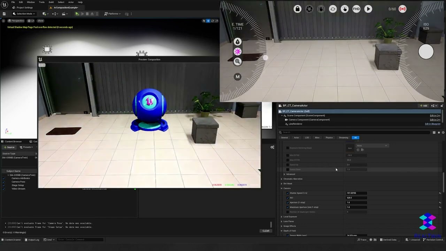Tap the red record broadcast icon

(x=402, y=9)
